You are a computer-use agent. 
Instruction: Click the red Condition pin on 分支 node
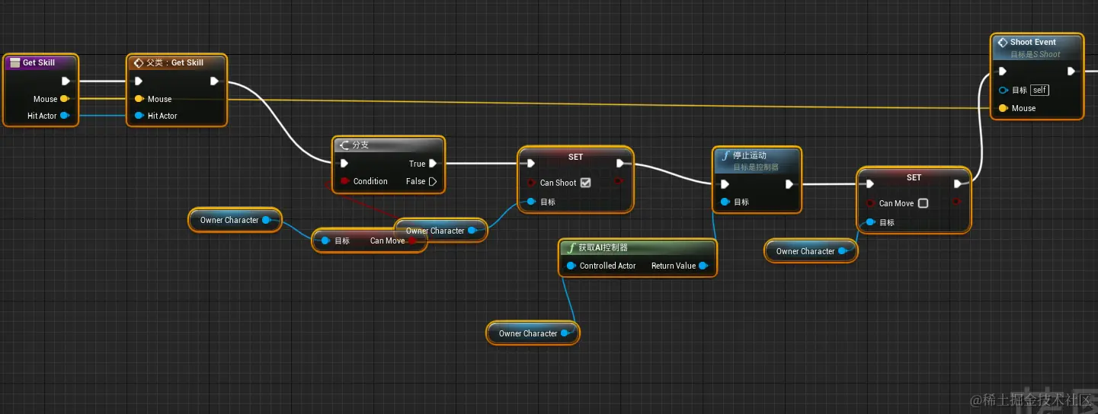pyautogui.click(x=345, y=181)
